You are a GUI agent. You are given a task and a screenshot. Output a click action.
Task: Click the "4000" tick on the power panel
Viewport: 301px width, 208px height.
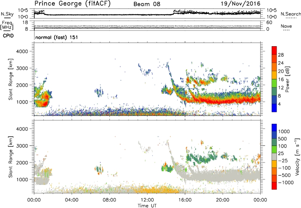pos(22,51)
